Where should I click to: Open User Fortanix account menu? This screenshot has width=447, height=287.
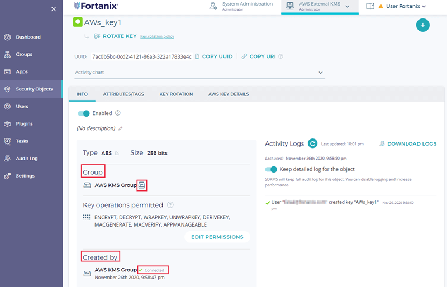click(x=406, y=6)
